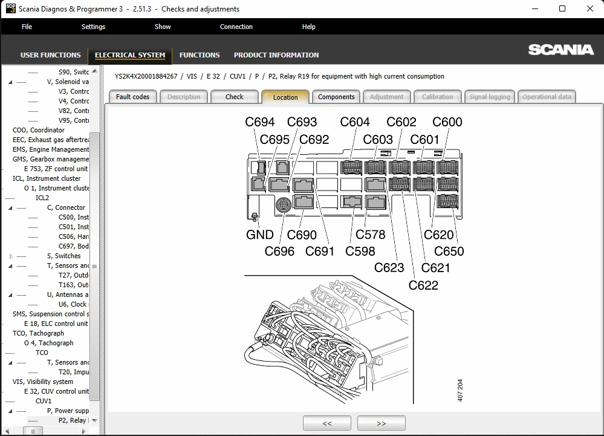Click the horizontal scrollbar right arrow
This screenshot has width=604, height=436.
[x=83, y=431]
